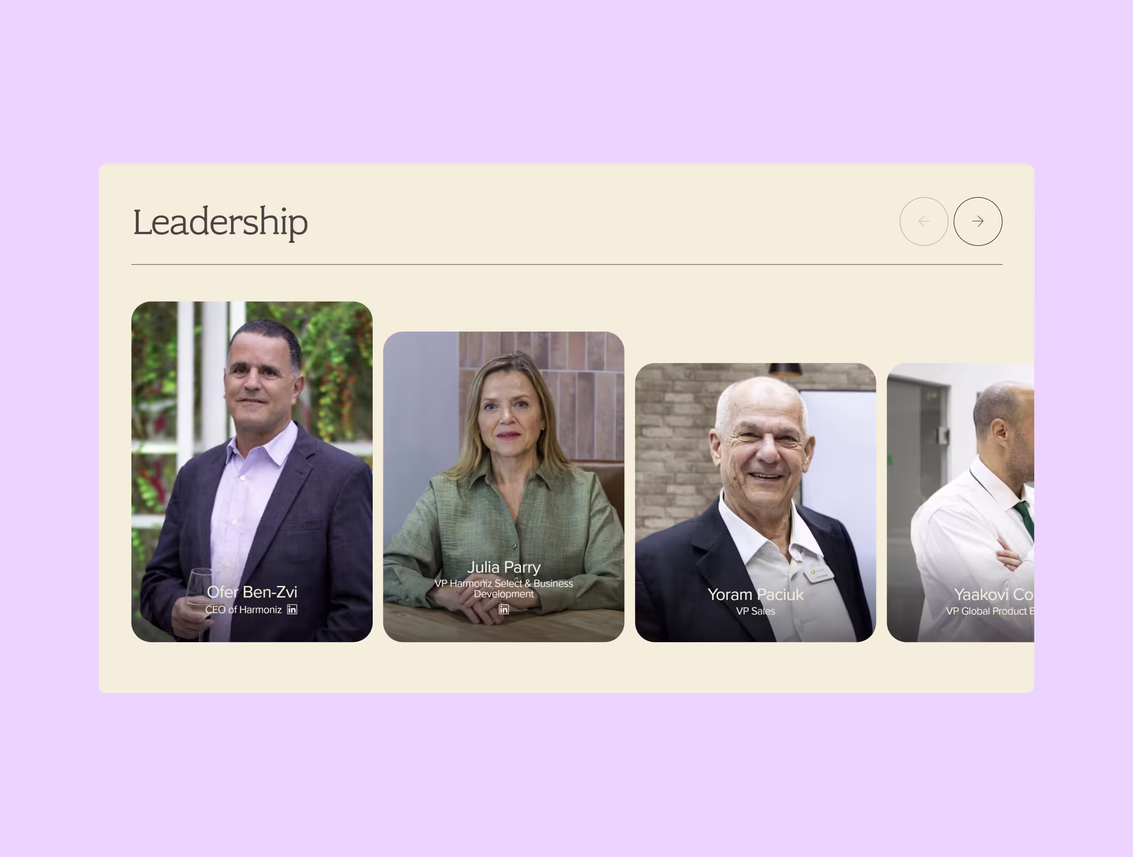
Task: Click the Yoram Paciuk name text
Action: pos(756,594)
